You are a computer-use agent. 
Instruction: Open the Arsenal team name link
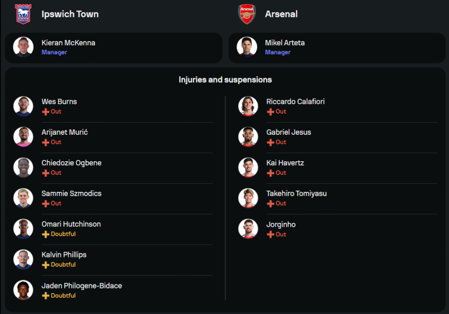tap(281, 14)
